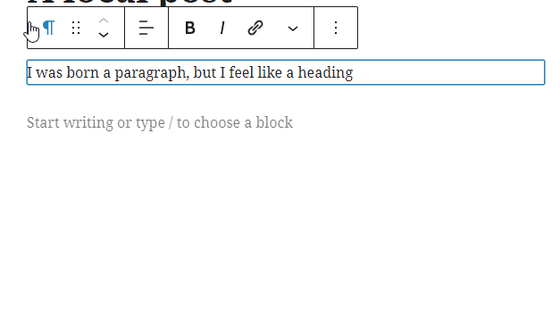
Task: Open block options three-dot menu
Action: click(336, 28)
